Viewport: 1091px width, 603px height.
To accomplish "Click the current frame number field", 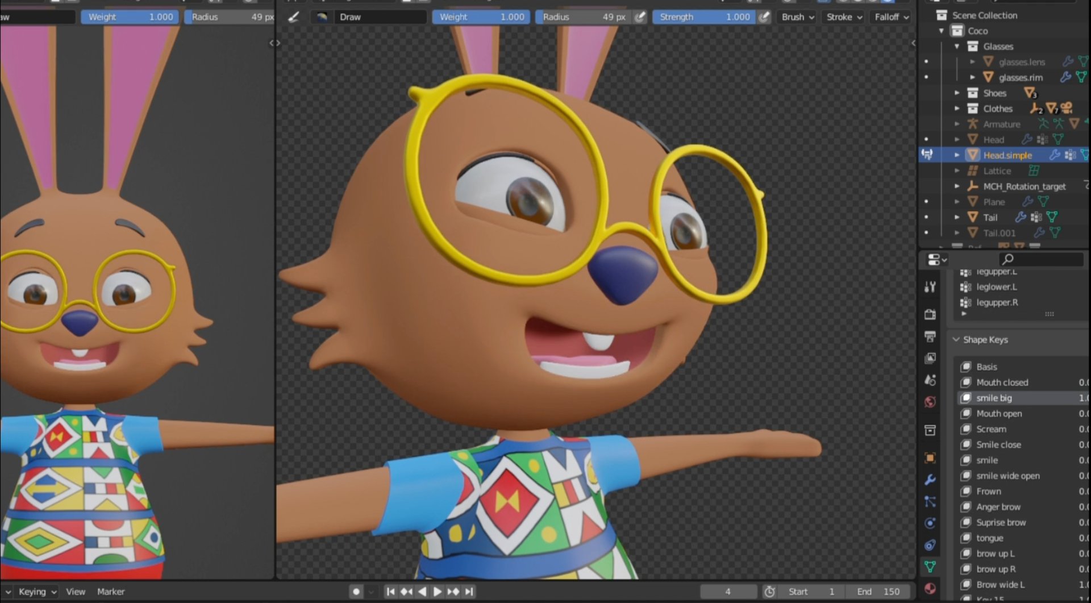I will [728, 592].
